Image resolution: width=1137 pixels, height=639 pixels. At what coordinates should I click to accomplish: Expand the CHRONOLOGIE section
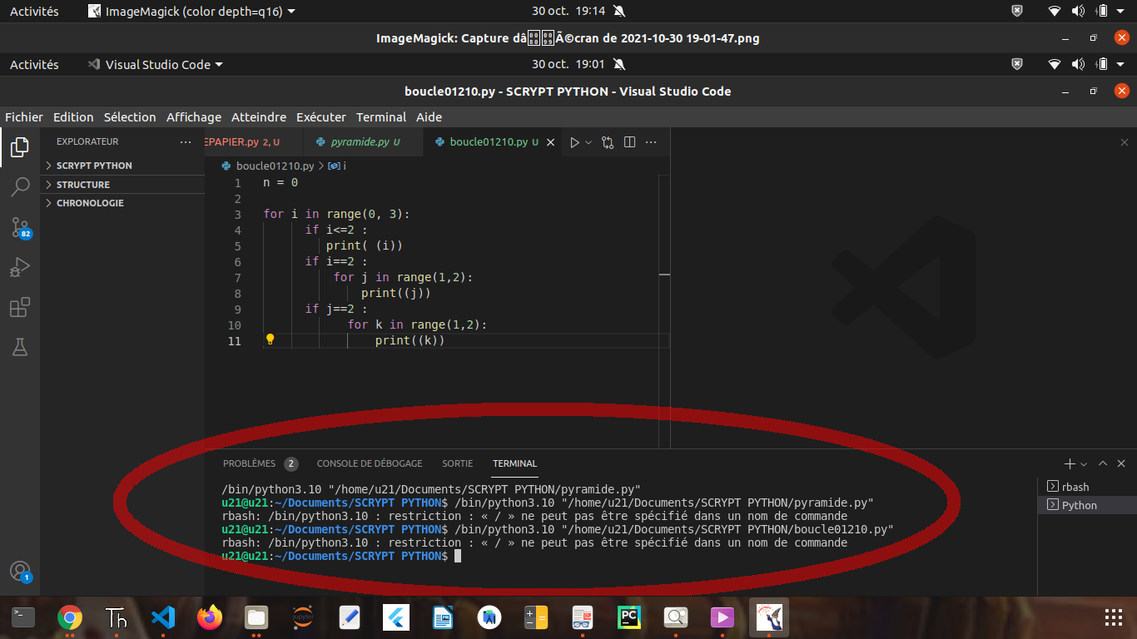(123, 203)
